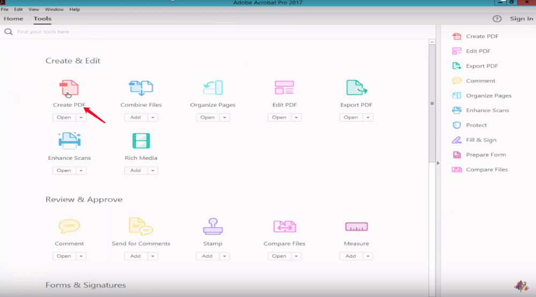Select the Enhance Scans icon
536x297 pixels.
point(69,141)
